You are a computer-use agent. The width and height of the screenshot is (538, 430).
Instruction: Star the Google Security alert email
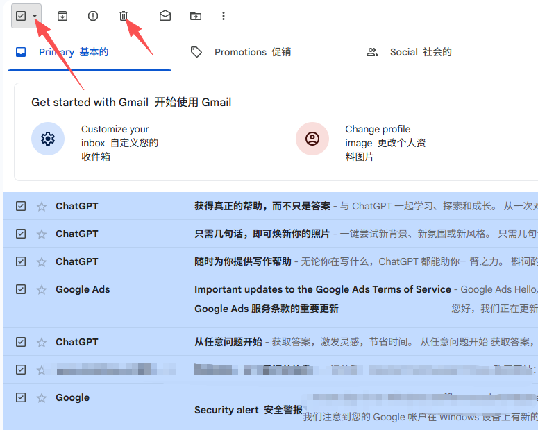tap(42, 398)
